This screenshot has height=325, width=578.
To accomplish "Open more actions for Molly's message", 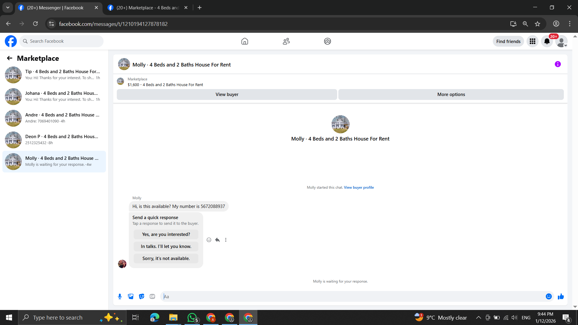I will point(226,240).
